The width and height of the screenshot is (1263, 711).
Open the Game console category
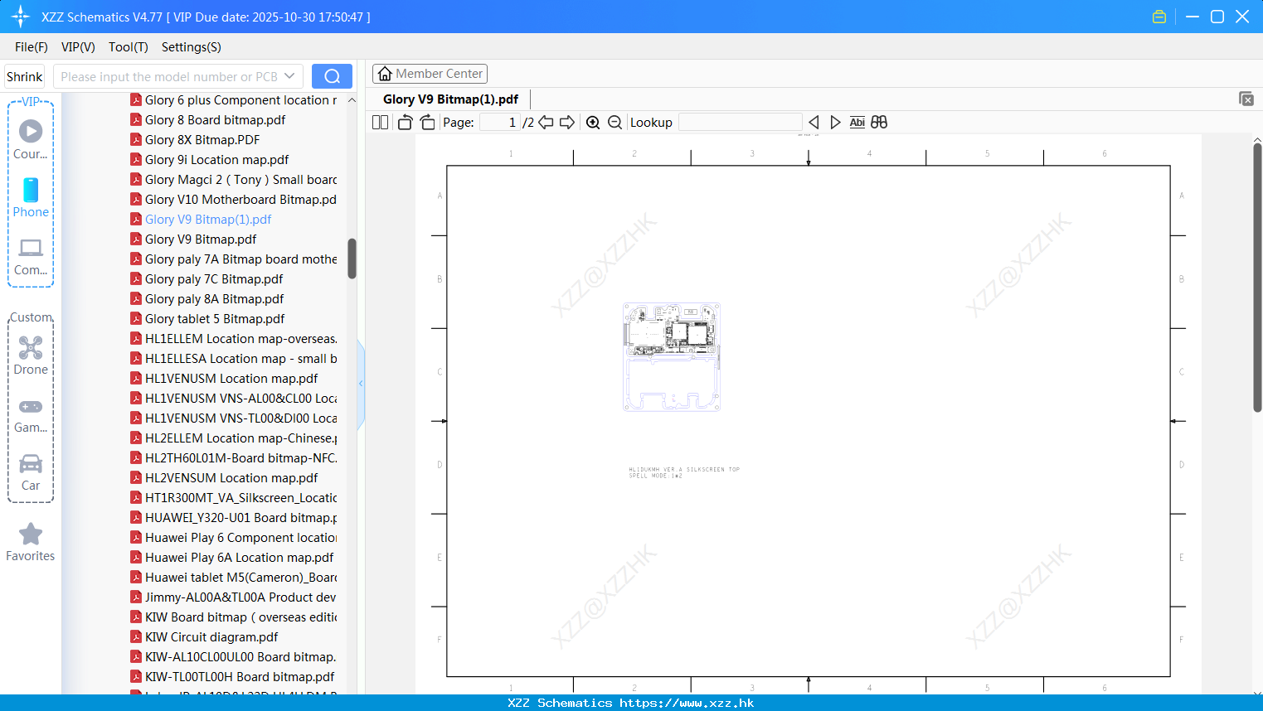coord(31,414)
